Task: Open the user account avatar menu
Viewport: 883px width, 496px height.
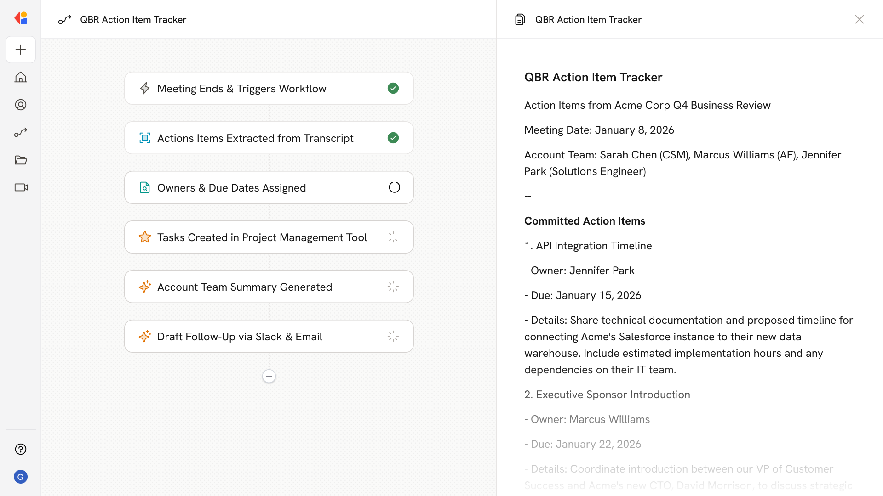Action: pos(21,477)
